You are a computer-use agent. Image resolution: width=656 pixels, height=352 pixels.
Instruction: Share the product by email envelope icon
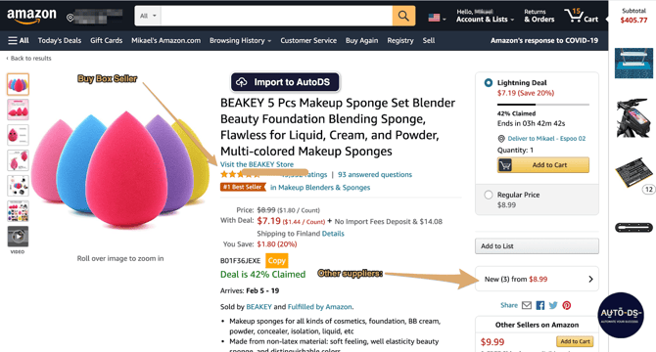(x=527, y=305)
